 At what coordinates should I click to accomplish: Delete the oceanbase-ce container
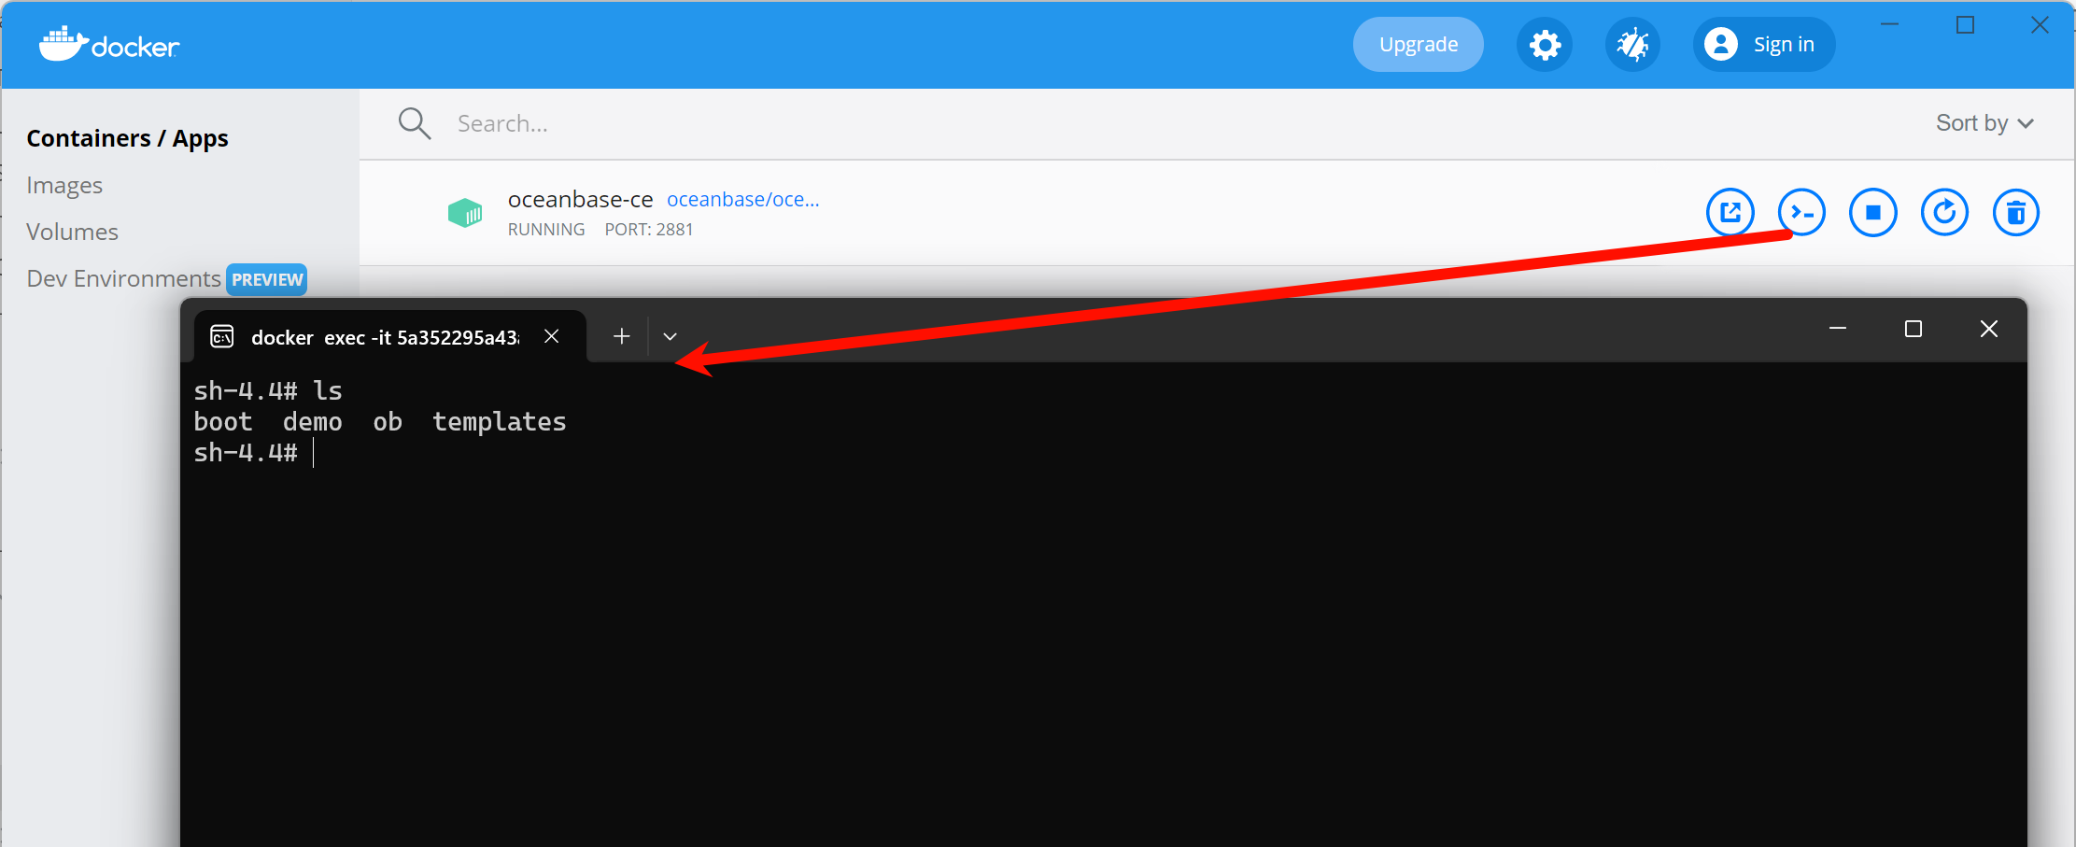pyautogui.click(x=2016, y=213)
